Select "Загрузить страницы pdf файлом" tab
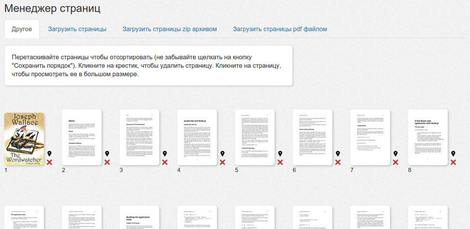Image resolution: width=470 pixels, height=229 pixels. point(280,29)
